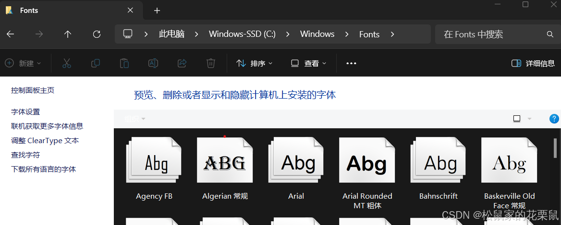Open 字体设置 link
Image resolution: width=561 pixels, height=225 pixels.
(x=25, y=112)
